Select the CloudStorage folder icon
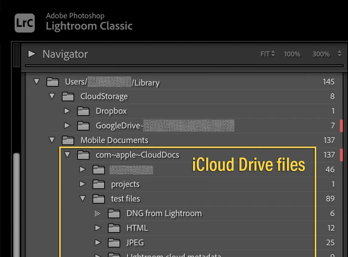The image size is (348, 257). point(68,97)
